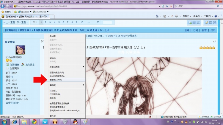Open a new blank tab
This screenshot has width=223, height=125.
click(52, 17)
